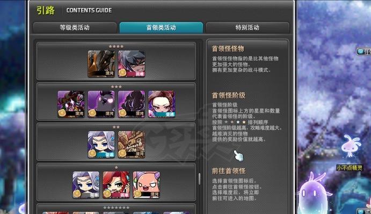Viewport: 371px width, 214px height.
Task: Choose the purple jester clown three-star boss icon
Action: tap(71, 104)
